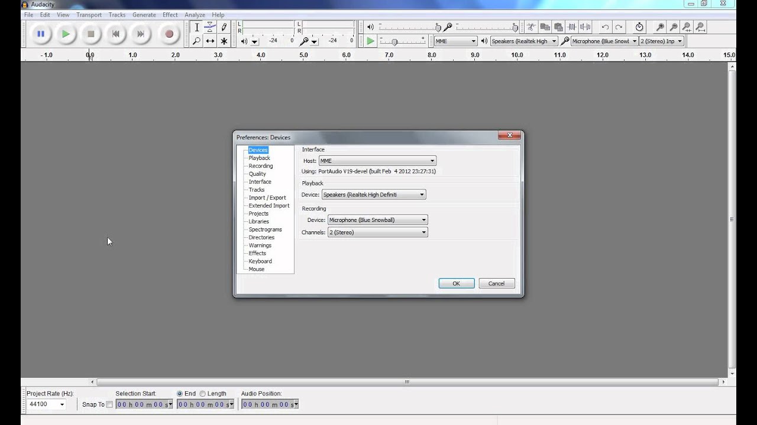Open the Effect menu

170,15
